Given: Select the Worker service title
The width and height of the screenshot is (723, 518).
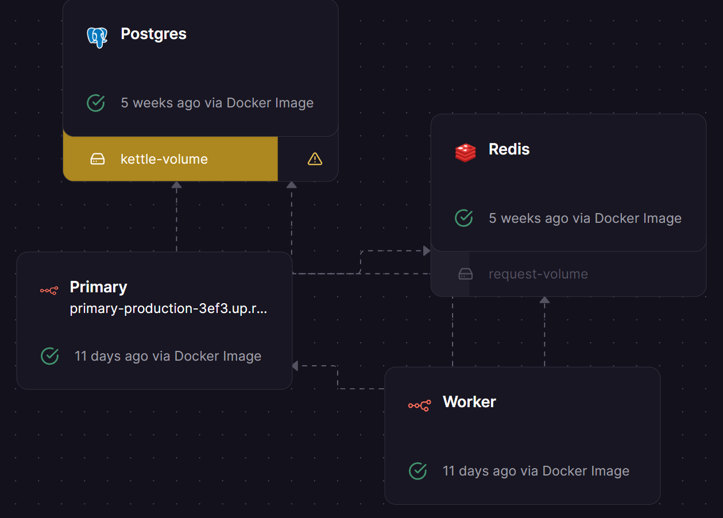Looking at the screenshot, I should (469, 402).
